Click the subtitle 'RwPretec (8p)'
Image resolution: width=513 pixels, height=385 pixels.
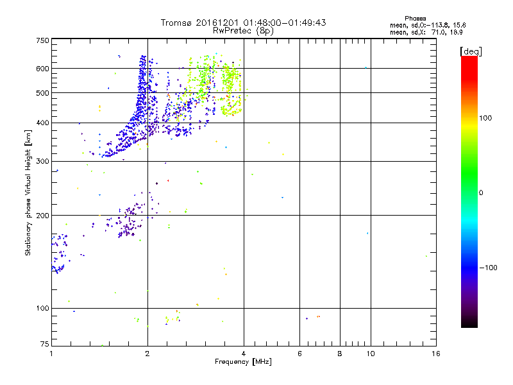point(244,31)
